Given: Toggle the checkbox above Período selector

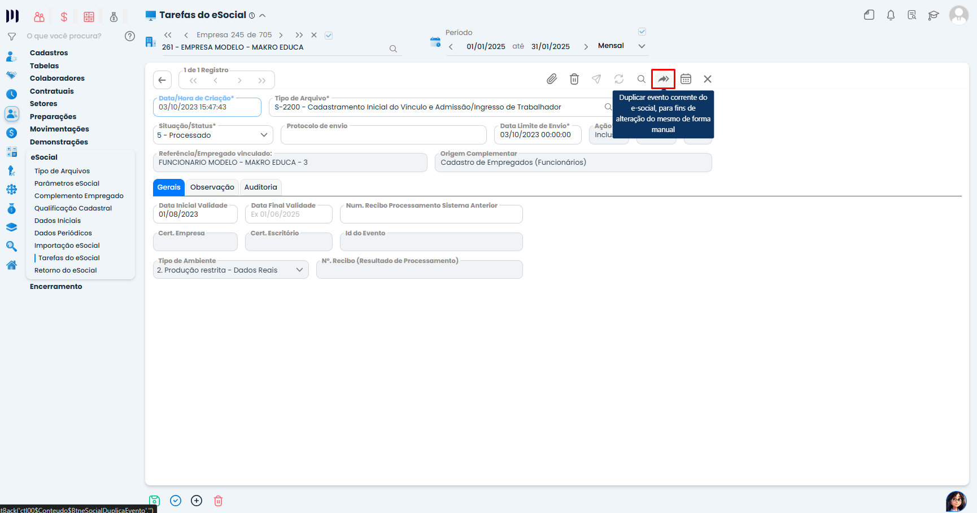Looking at the screenshot, I should pos(642,32).
